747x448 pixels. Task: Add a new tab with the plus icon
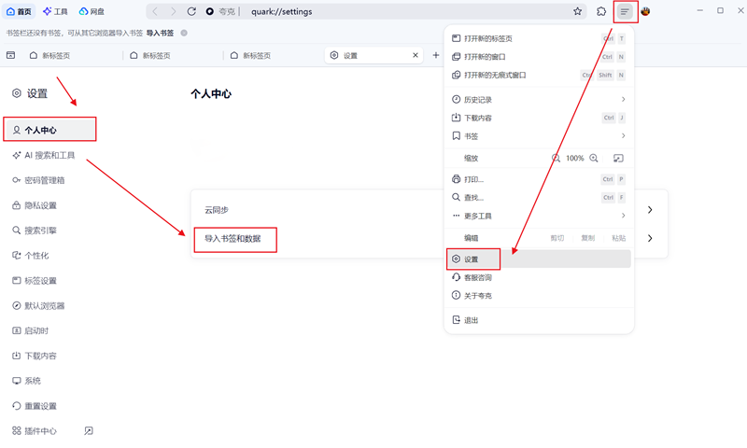pos(435,55)
